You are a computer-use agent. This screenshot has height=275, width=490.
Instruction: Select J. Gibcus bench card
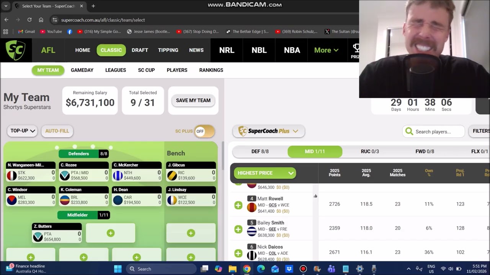tap(191, 172)
